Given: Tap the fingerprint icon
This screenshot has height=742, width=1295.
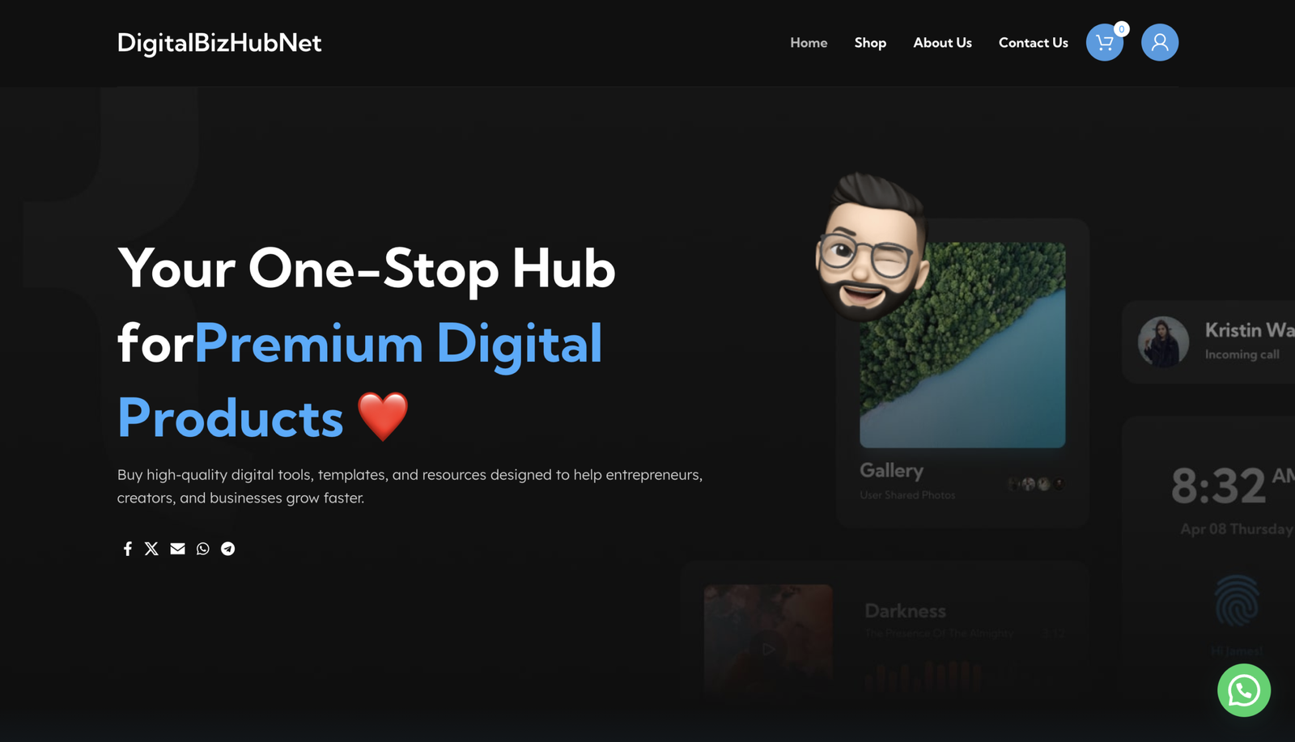Looking at the screenshot, I should (x=1236, y=601).
